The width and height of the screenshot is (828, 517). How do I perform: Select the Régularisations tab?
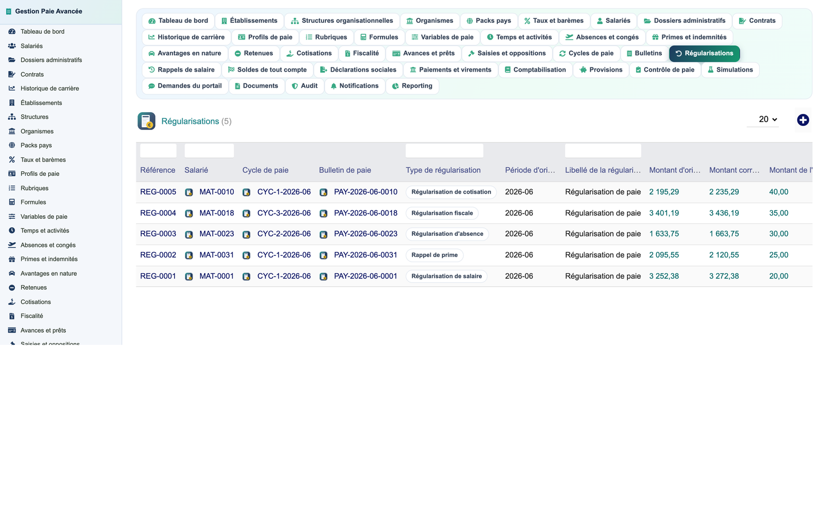point(704,53)
